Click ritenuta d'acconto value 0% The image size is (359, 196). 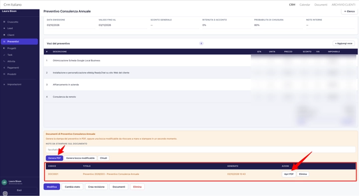click(204, 25)
